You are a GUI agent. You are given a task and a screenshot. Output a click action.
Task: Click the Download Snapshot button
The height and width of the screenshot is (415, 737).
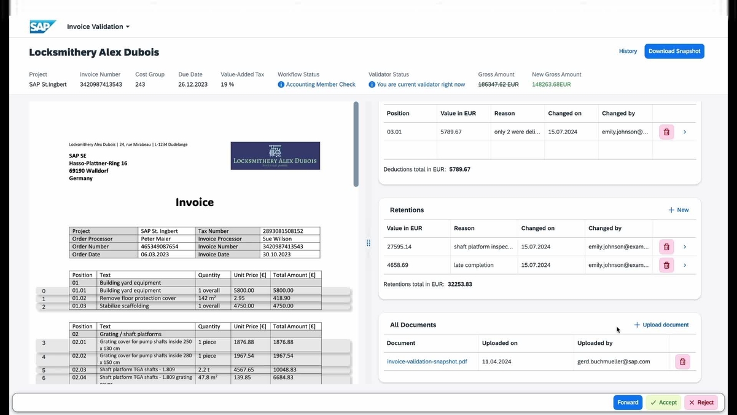(x=674, y=51)
